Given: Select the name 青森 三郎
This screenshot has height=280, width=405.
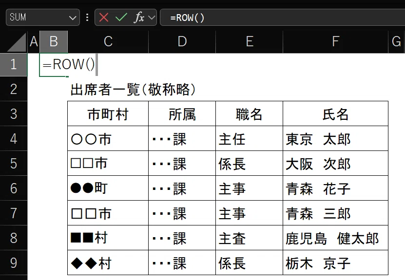Looking at the screenshot, I should 335,213.
